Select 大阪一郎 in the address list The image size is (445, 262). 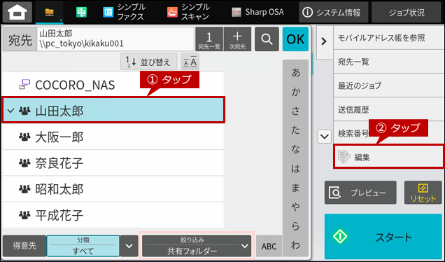coord(113,137)
